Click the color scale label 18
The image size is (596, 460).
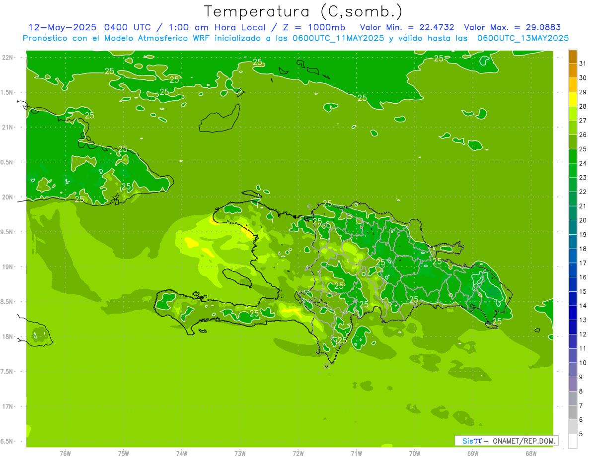[x=583, y=249]
